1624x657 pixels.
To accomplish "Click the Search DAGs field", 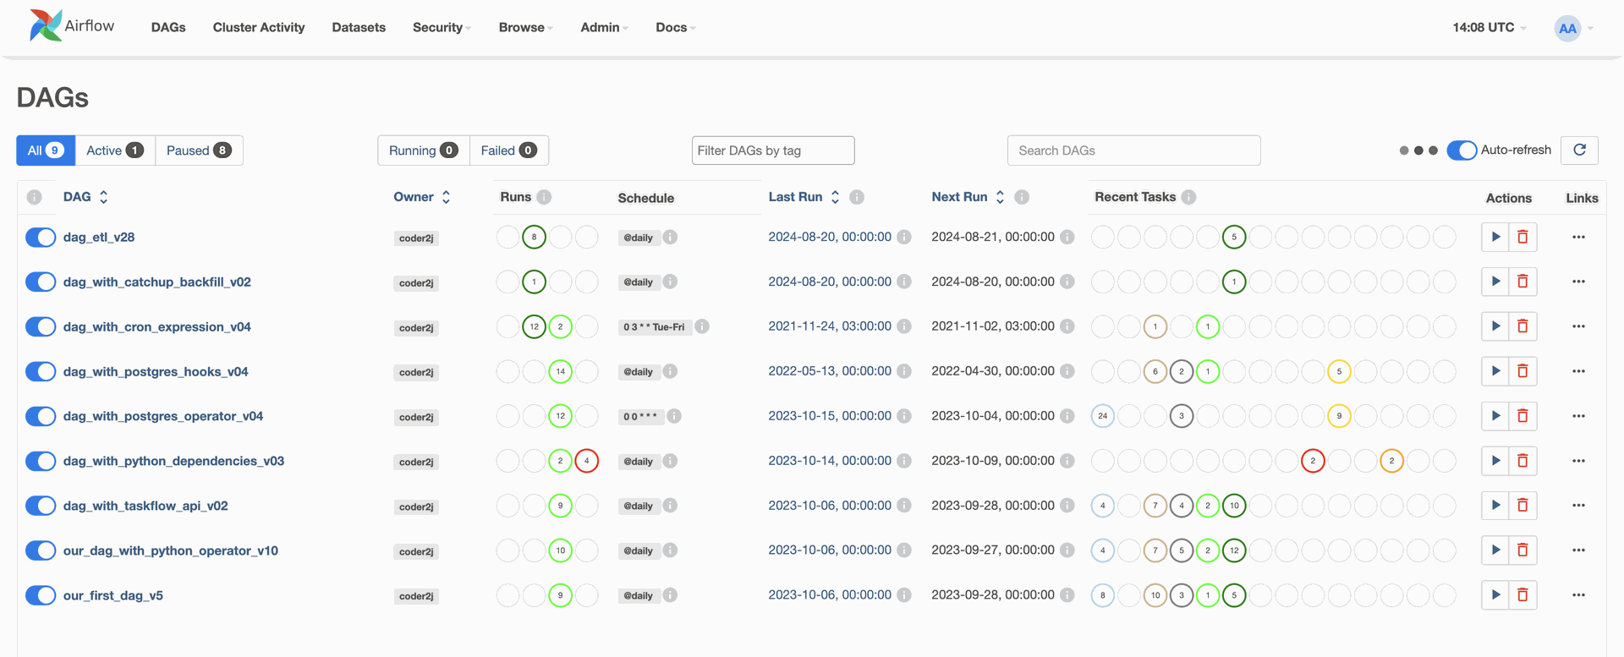I will (1134, 151).
